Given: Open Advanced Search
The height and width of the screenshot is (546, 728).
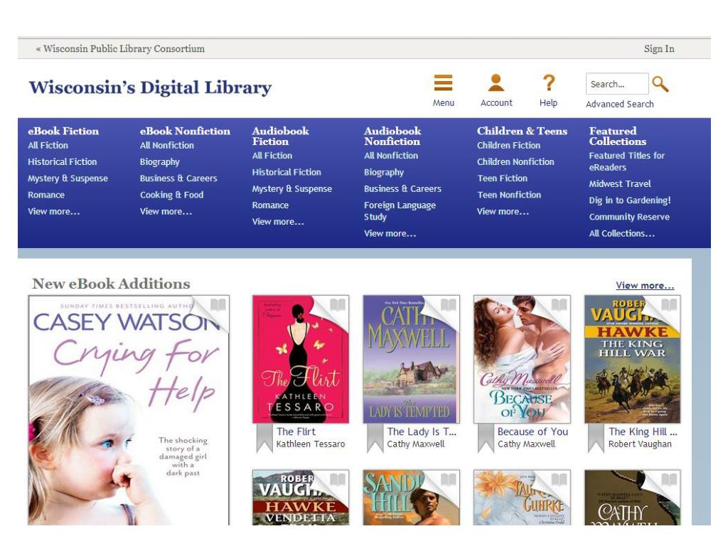Looking at the screenshot, I should pos(619,104).
